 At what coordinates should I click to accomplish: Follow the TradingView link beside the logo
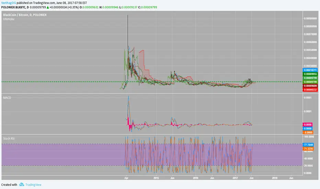coord(33,185)
